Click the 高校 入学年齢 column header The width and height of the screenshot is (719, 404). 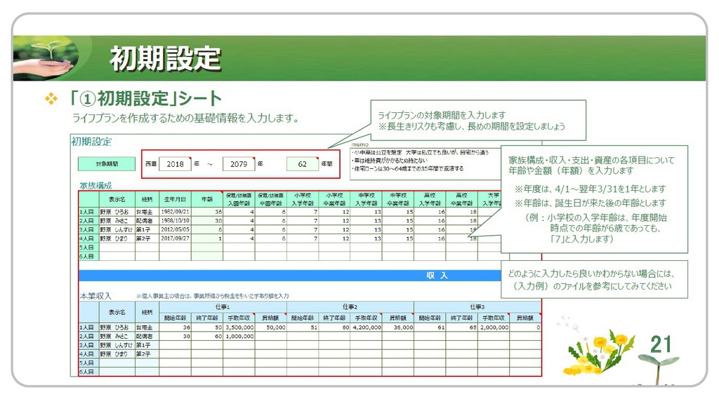[x=430, y=199]
